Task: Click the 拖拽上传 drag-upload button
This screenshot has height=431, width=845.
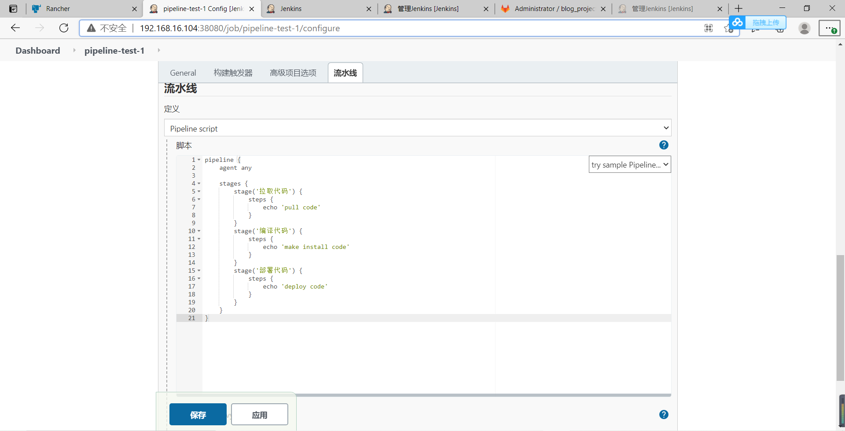Action: (766, 22)
